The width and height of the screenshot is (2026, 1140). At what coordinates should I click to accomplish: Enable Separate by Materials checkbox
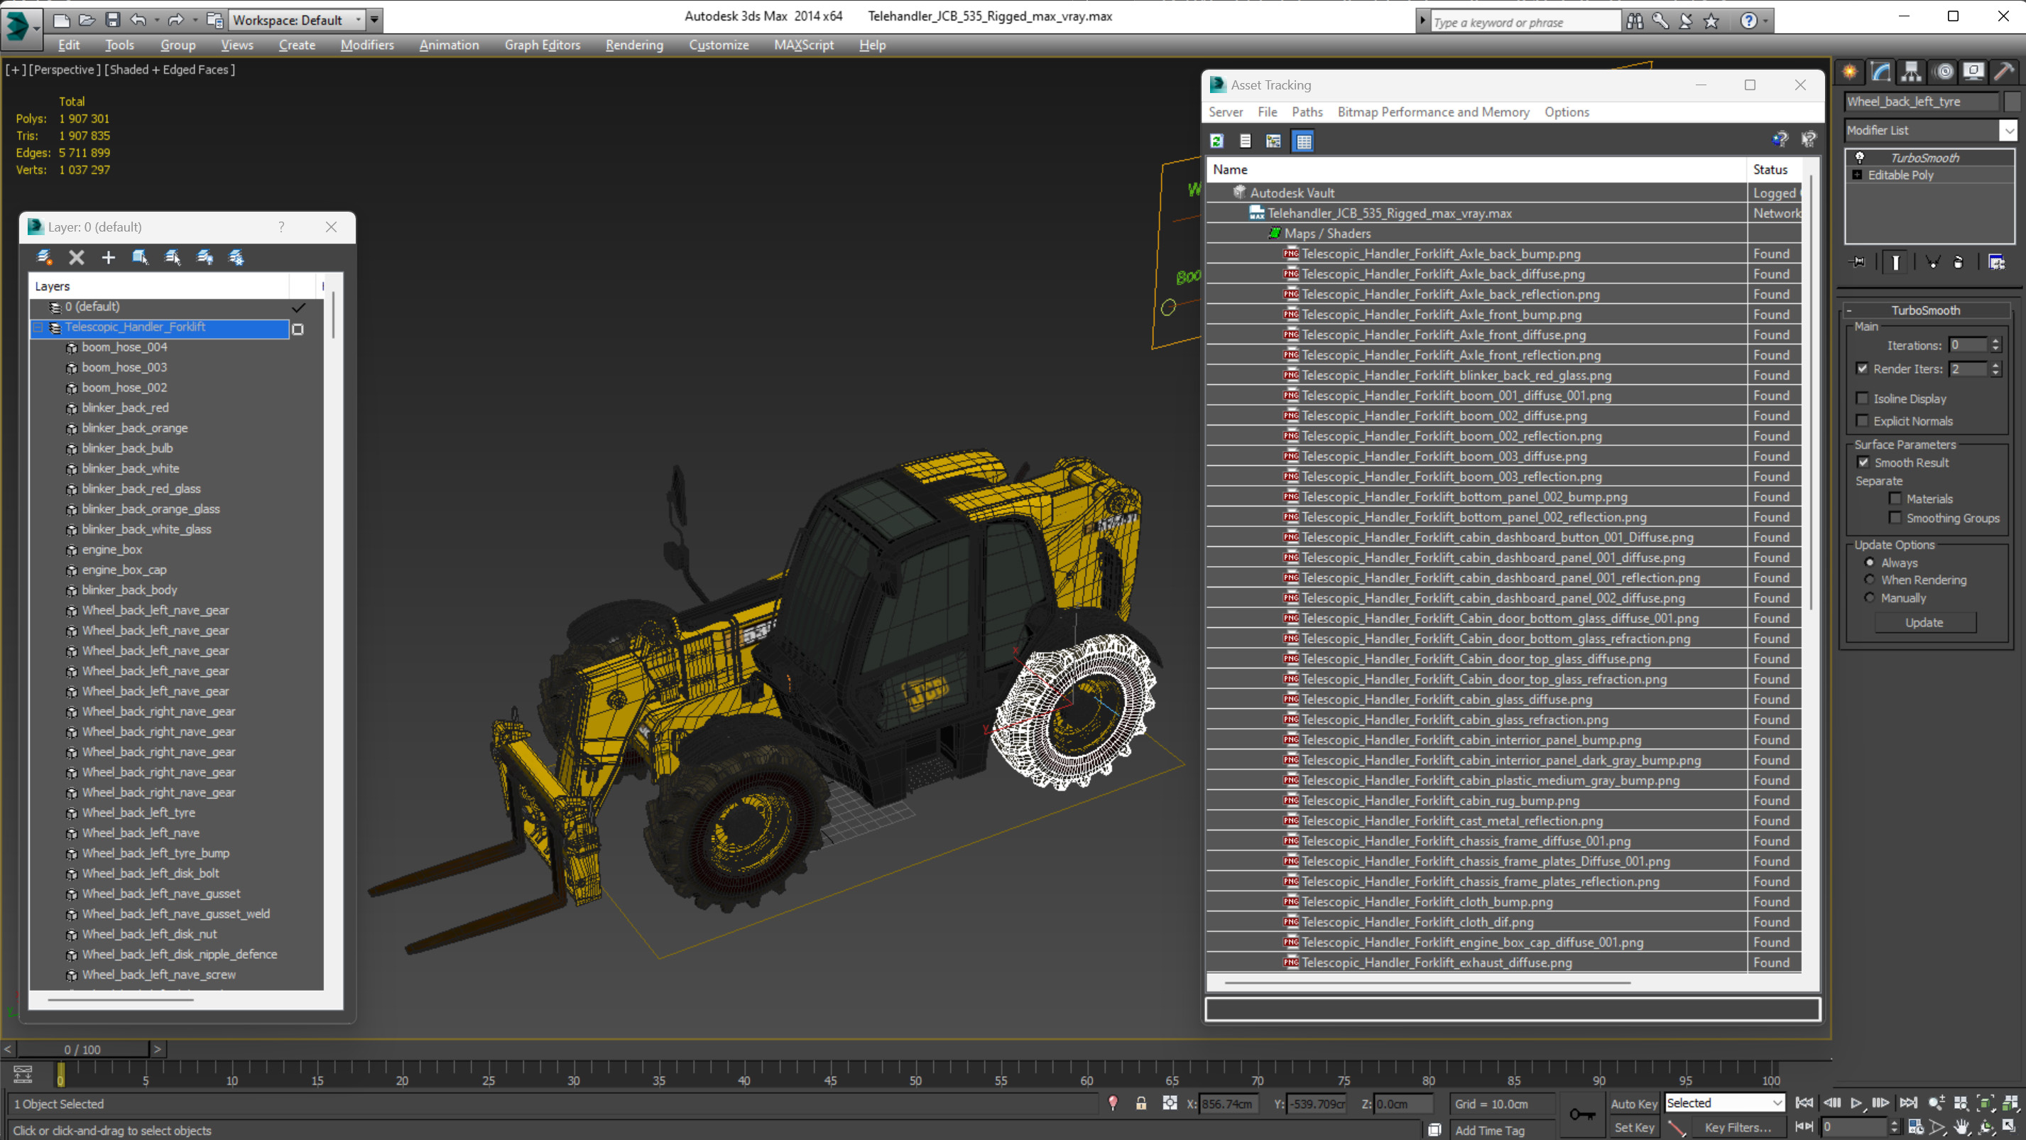tap(1895, 498)
